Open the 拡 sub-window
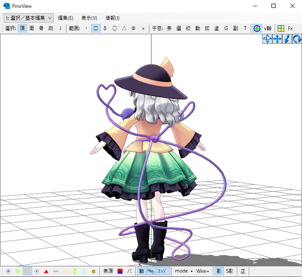Screen dimensions: 302x277 click(x=207, y=28)
